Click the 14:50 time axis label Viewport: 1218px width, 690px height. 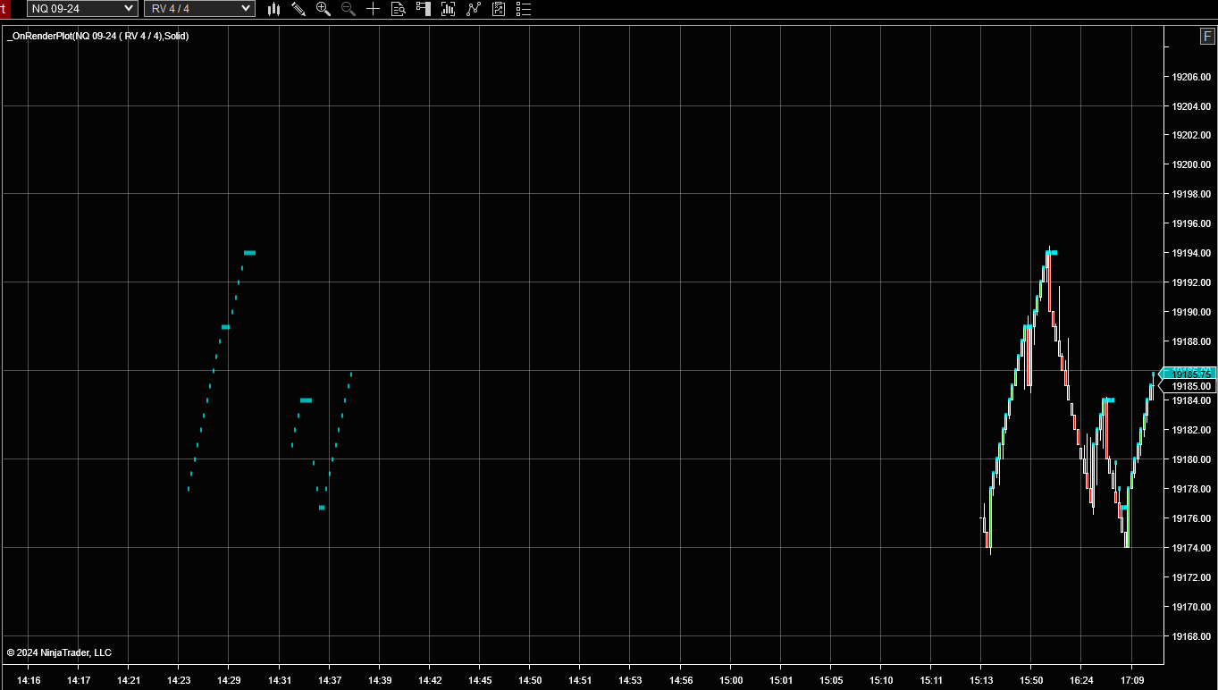530,680
